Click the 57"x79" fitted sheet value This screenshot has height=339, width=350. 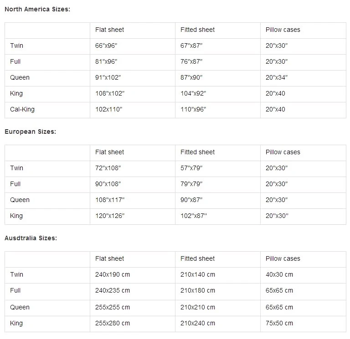point(191,168)
